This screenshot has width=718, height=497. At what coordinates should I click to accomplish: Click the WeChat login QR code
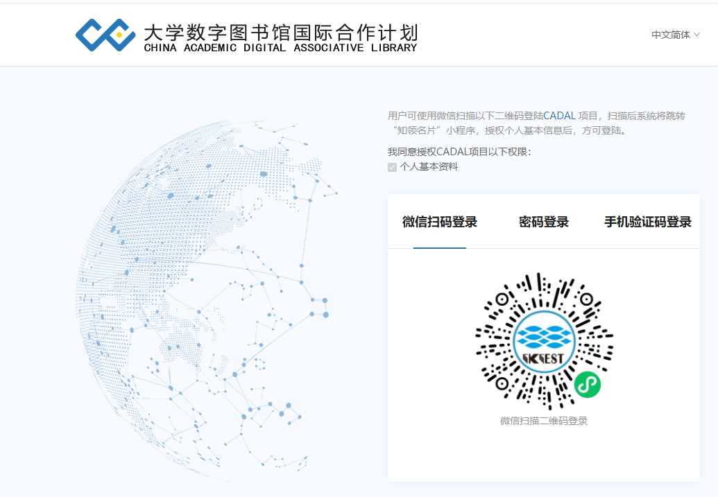[544, 341]
